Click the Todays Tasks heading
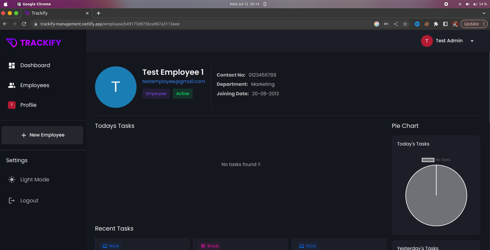Image resolution: width=490 pixels, height=250 pixels. point(115,126)
